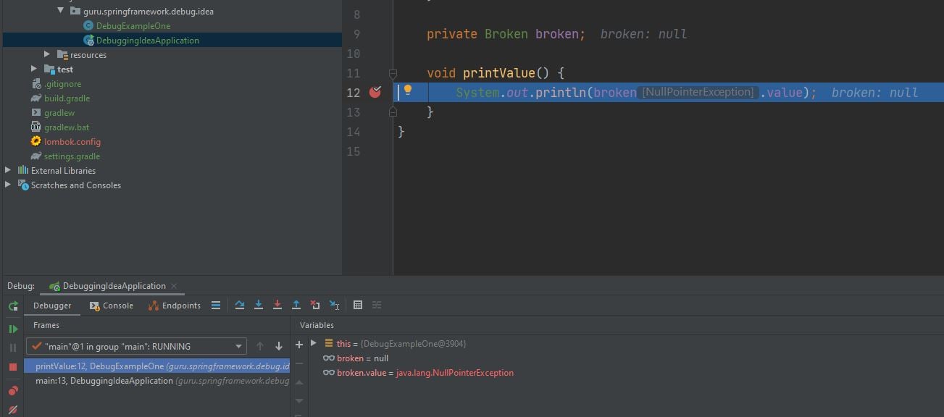The width and height of the screenshot is (944, 417).
Task: Switch to the Debugger tab
Action: [x=52, y=306]
